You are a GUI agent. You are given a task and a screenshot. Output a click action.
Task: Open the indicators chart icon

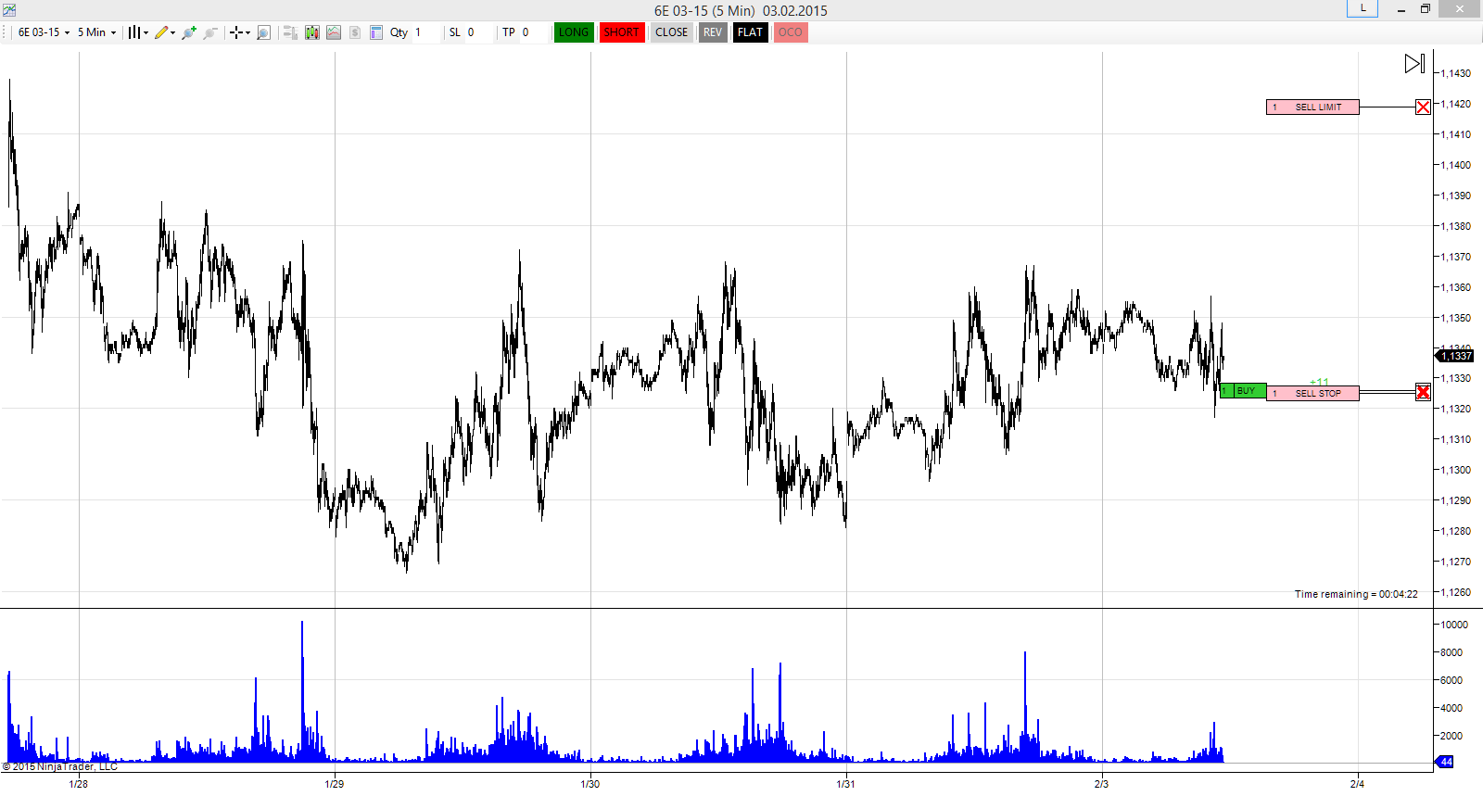tap(334, 32)
